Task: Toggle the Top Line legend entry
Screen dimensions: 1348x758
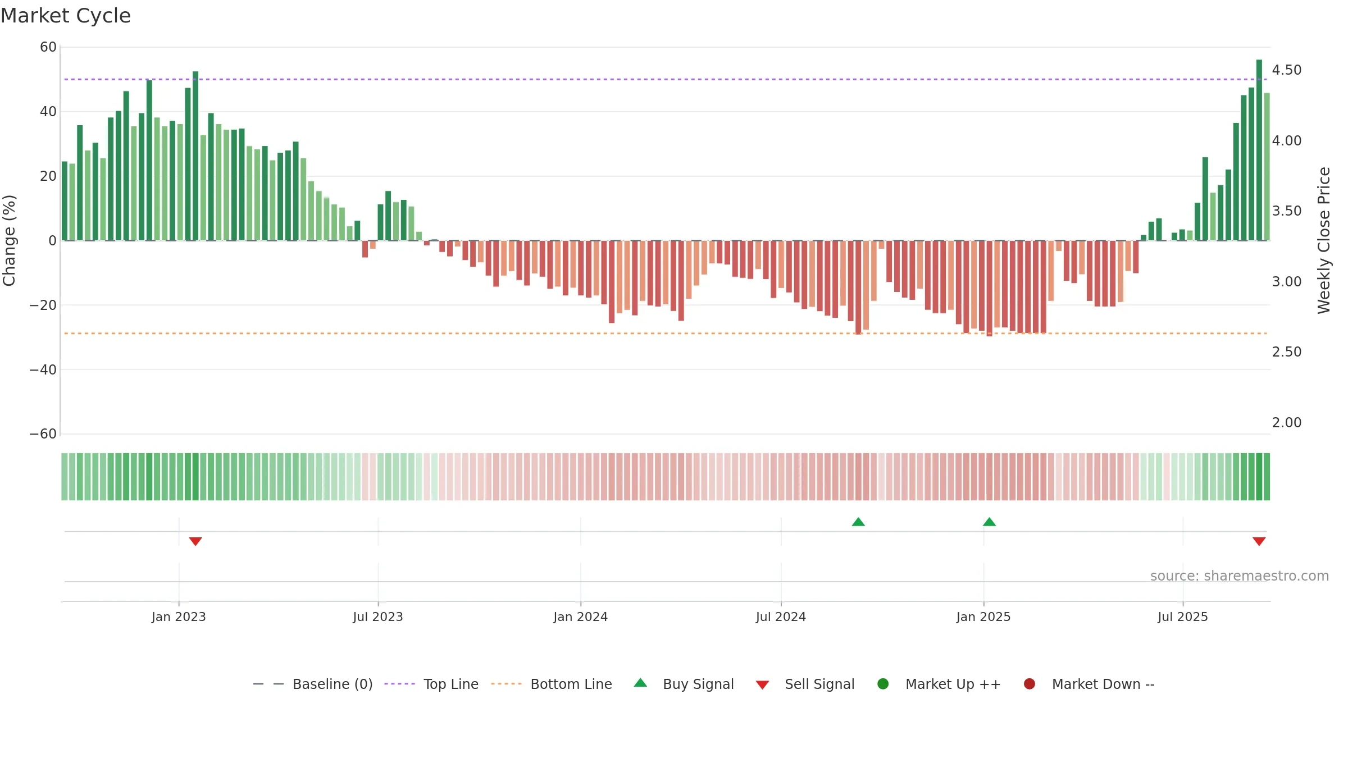Action: (x=431, y=684)
